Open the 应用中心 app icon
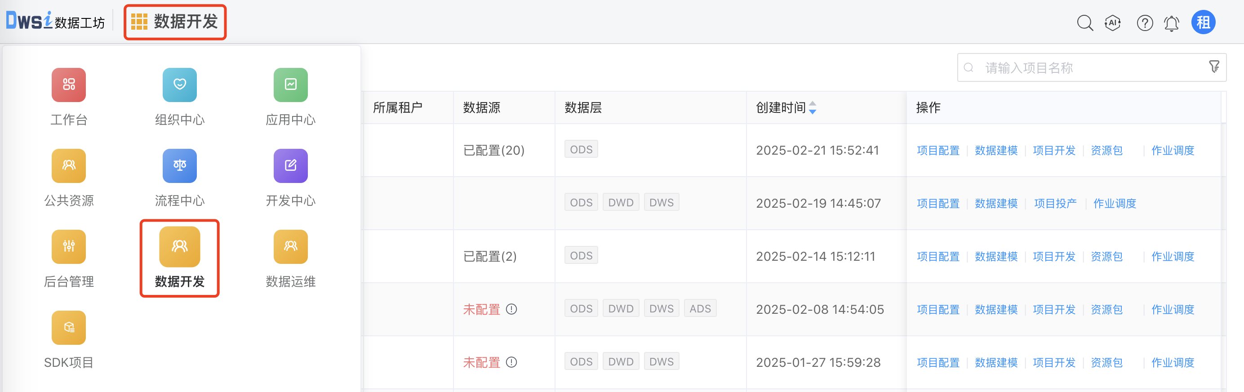 point(290,85)
